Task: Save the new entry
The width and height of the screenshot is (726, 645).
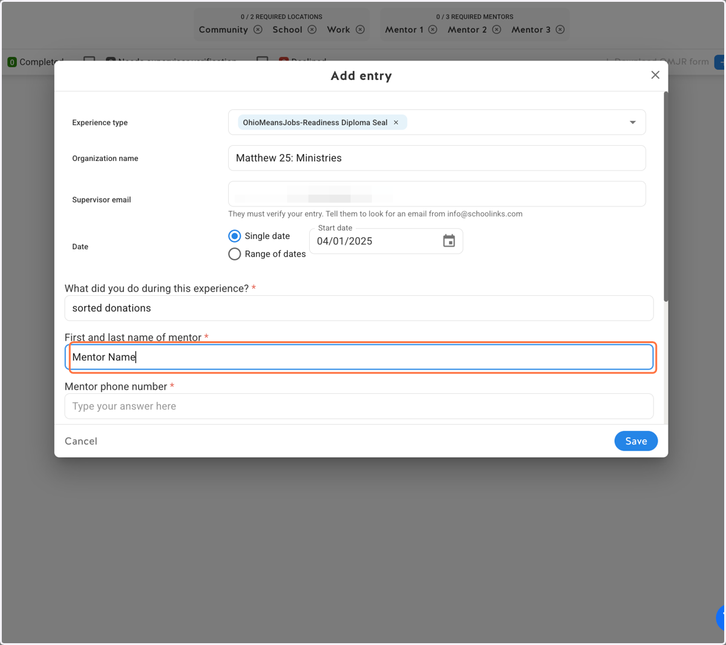Action: pyautogui.click(x=636, y=441)
